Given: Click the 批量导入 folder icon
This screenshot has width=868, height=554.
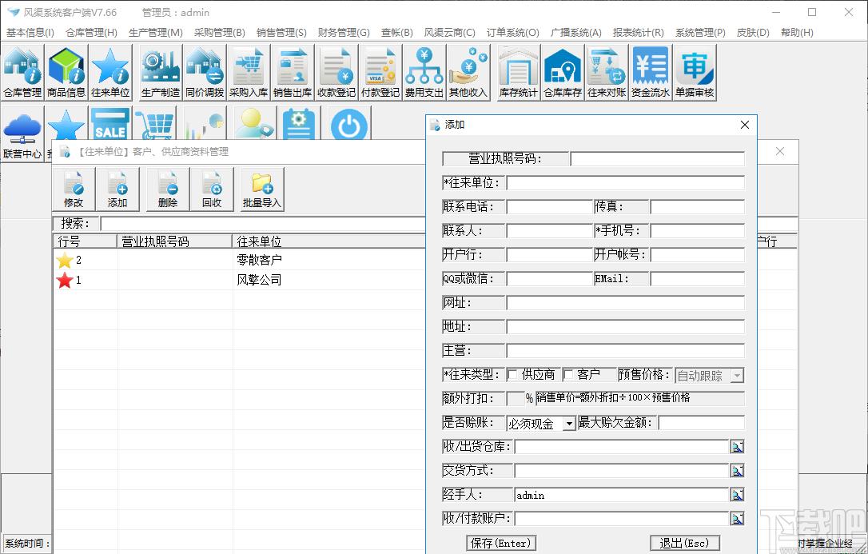Looking at the screenshot, I should click(x=262, y=189).
